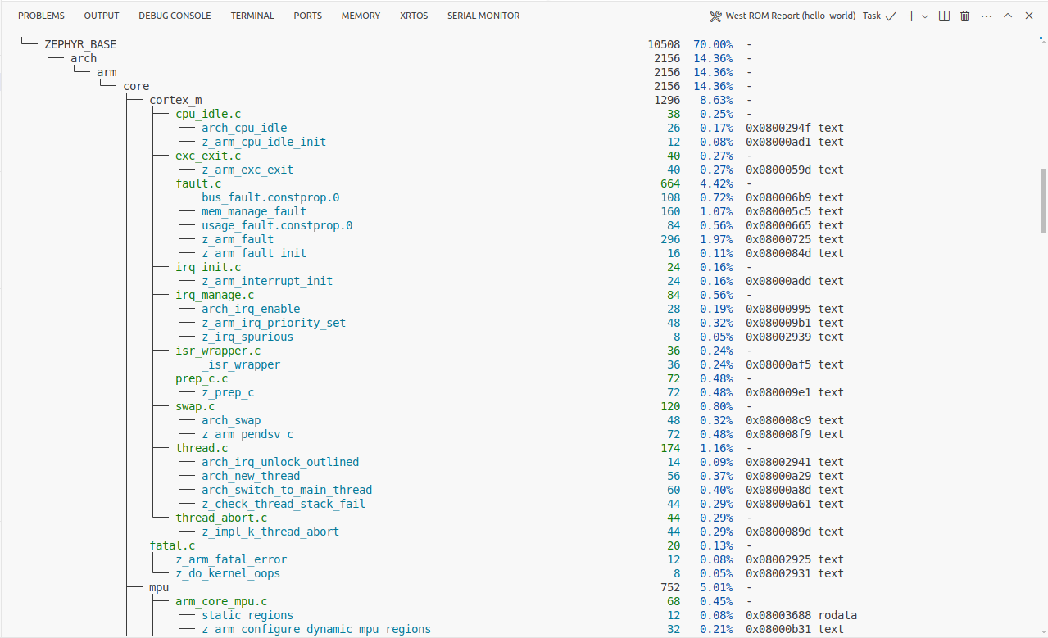Viewport: 1048px width, 638px height.
Task: Open the SERIAL MONITOR tab
Action: pyautogui.click(x=483, y=16)
